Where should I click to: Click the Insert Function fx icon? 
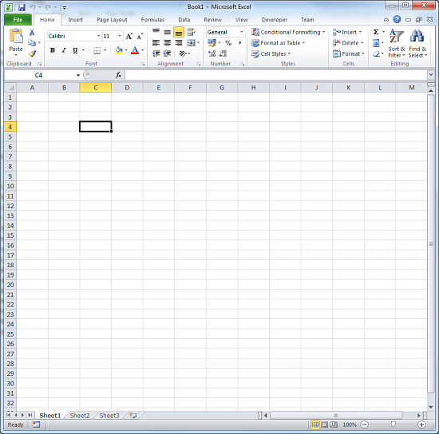pos(118,75)
